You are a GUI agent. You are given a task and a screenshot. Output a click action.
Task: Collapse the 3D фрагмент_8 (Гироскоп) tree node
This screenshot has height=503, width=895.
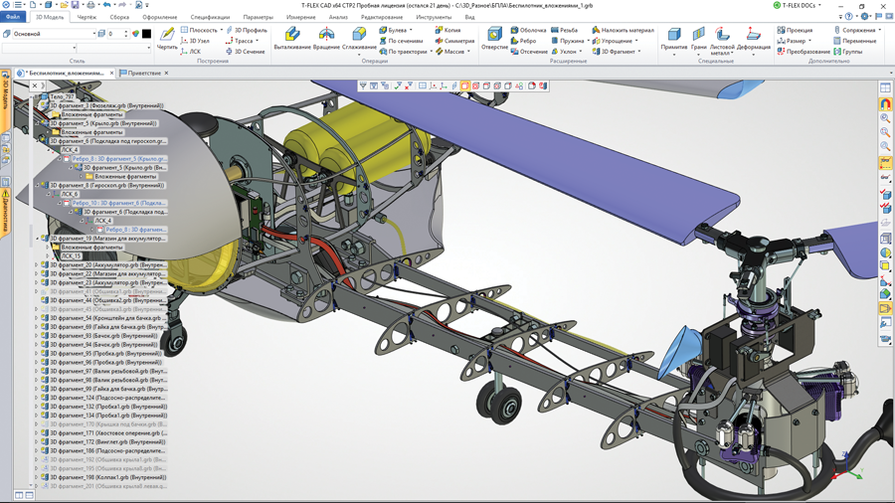click(x=37, y=185)
